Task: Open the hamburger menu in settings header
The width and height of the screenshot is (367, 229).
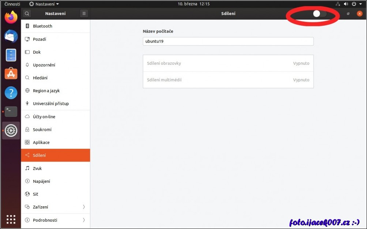Action: [x=84, y=14]
